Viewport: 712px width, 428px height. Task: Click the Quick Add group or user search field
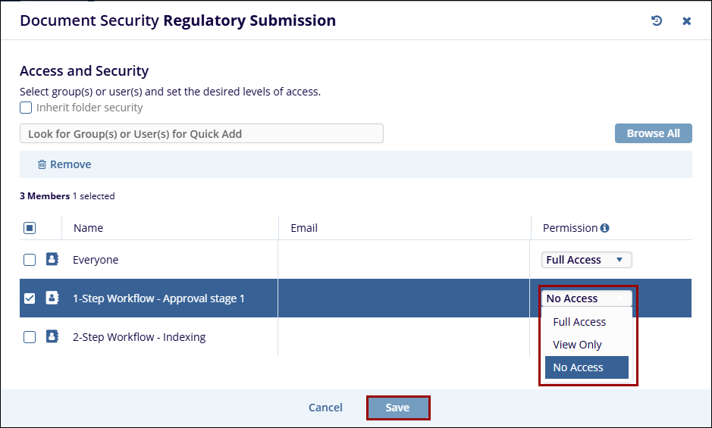[x=202, y=134]
